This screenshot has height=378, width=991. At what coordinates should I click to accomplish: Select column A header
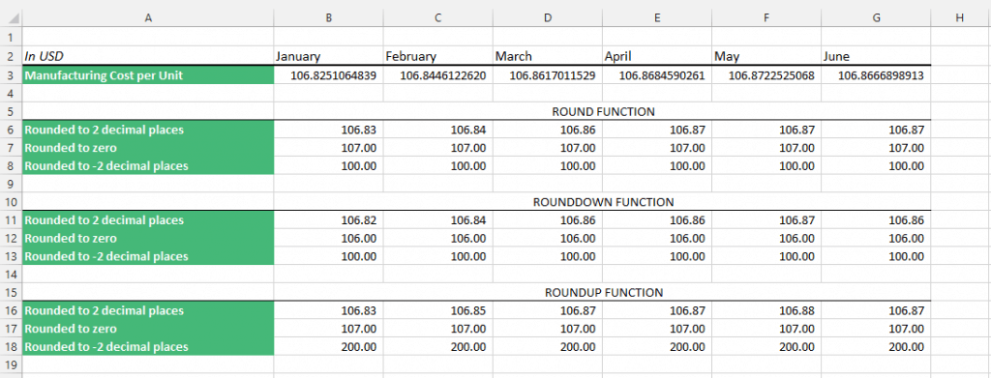point(148,18)
